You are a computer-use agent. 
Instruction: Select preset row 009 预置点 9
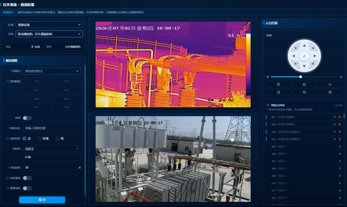coord(303,176)
